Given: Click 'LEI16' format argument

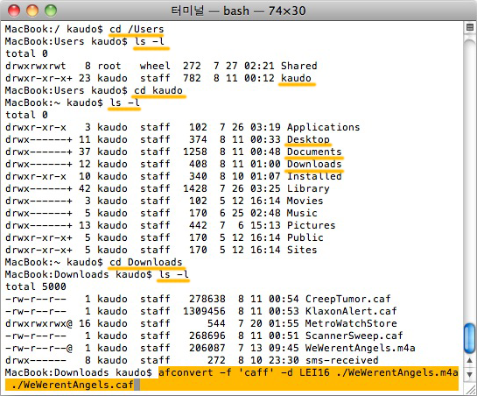Looking at the screenshot, I should coord(314,372).
